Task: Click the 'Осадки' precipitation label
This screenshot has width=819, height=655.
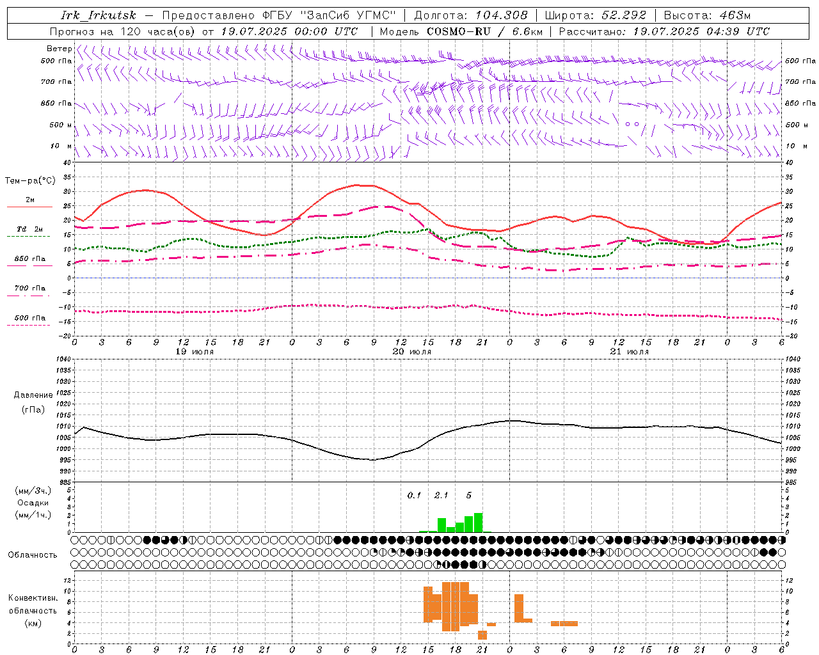Action: tap(33, 503)
